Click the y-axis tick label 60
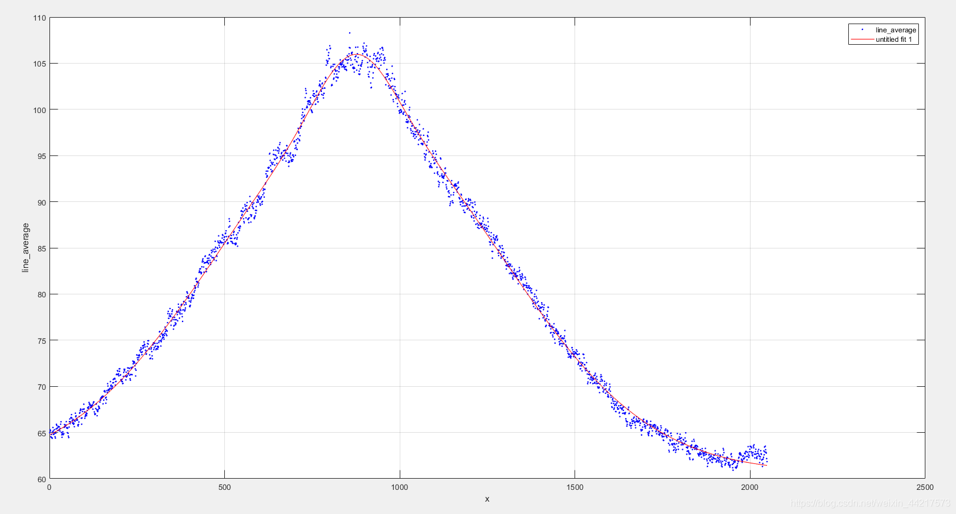Screen dimensions: 956x514 41,479
